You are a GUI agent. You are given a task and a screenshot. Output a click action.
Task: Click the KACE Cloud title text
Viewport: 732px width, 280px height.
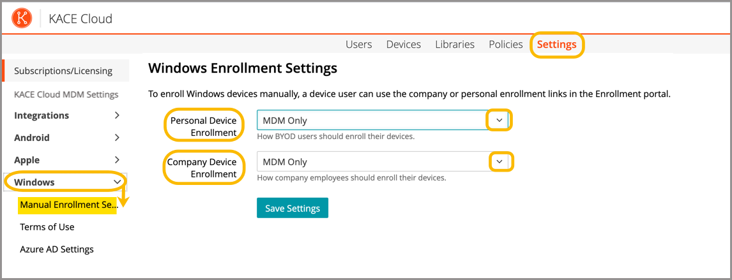(80, 19)
